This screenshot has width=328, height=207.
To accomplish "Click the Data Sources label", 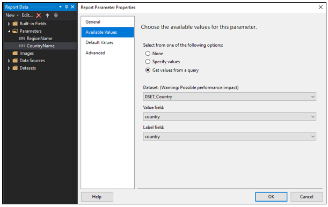I will (32, 61).
